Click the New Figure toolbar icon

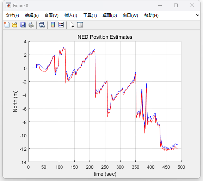7,25
